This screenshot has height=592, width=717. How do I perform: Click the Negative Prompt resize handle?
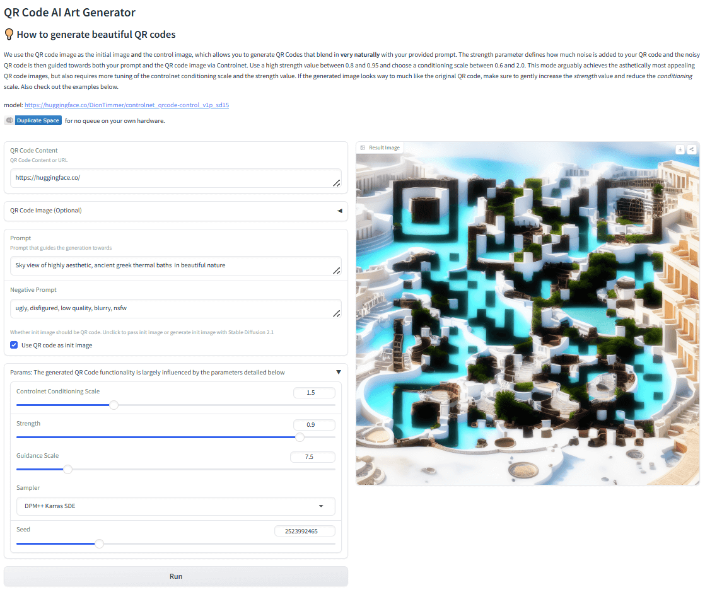(x=337, y=313)
